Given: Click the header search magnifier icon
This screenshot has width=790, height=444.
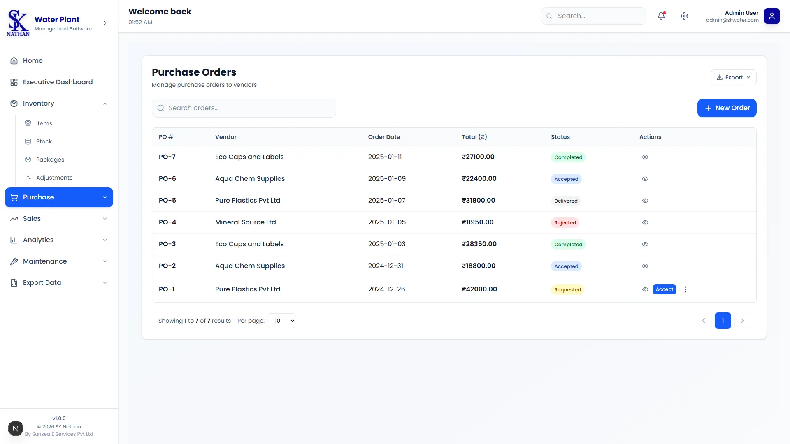Looking at the screenshot, I should tap(549, 16).
